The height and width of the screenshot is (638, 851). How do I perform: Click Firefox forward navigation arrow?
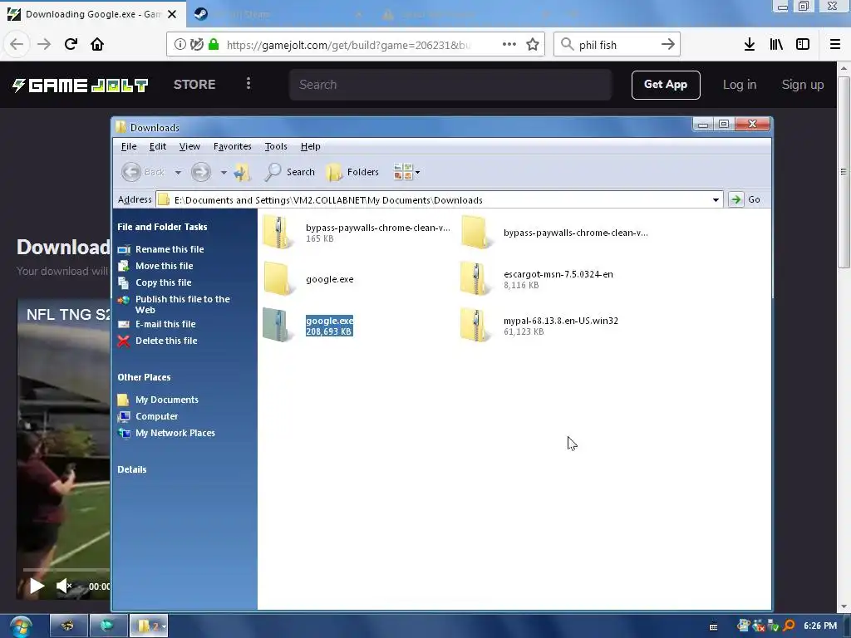44,45
